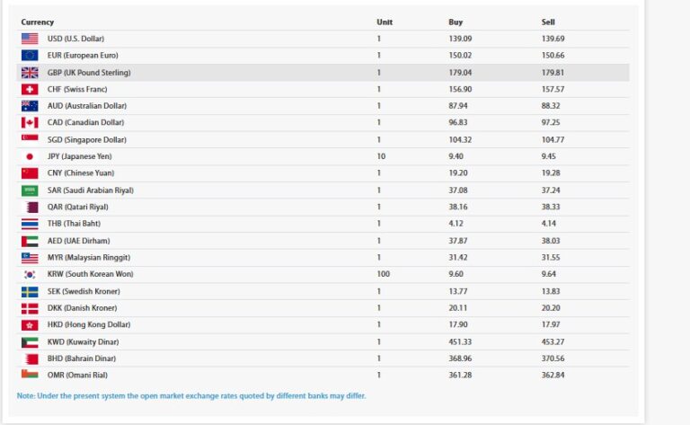Select the GBP (UK Pound Sterling) row
Screen dimensions: 690x425
coord(323,73)
